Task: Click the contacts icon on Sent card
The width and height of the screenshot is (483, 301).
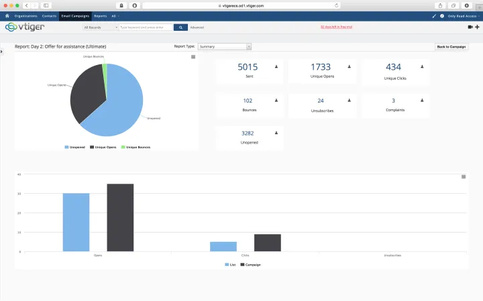Action: [276, 68]
